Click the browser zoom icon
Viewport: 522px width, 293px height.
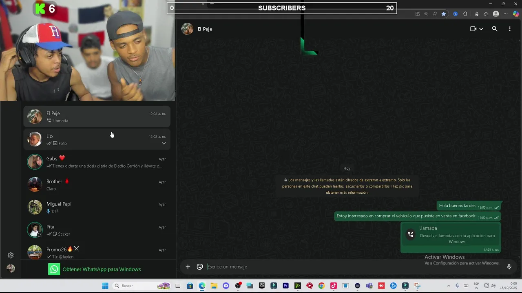tap(426, 14)
